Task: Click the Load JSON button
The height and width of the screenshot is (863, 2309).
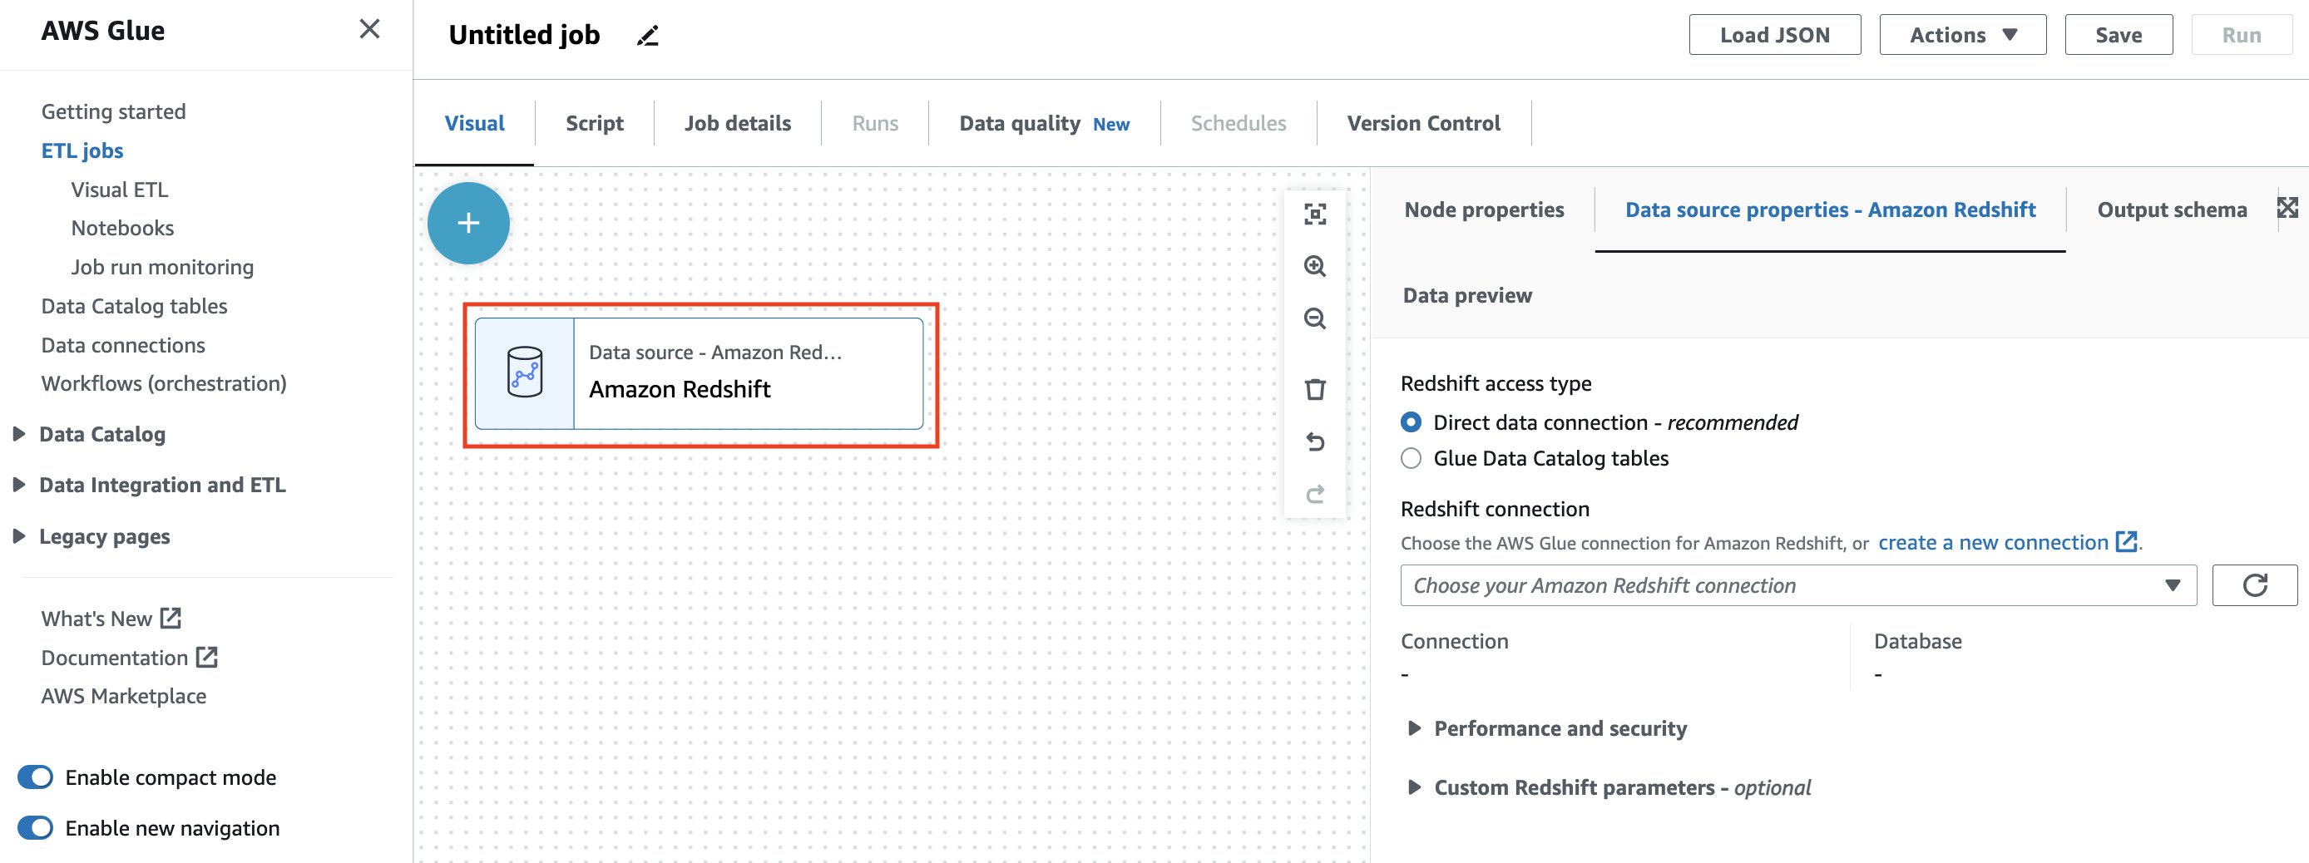Action: [1775, 35]
